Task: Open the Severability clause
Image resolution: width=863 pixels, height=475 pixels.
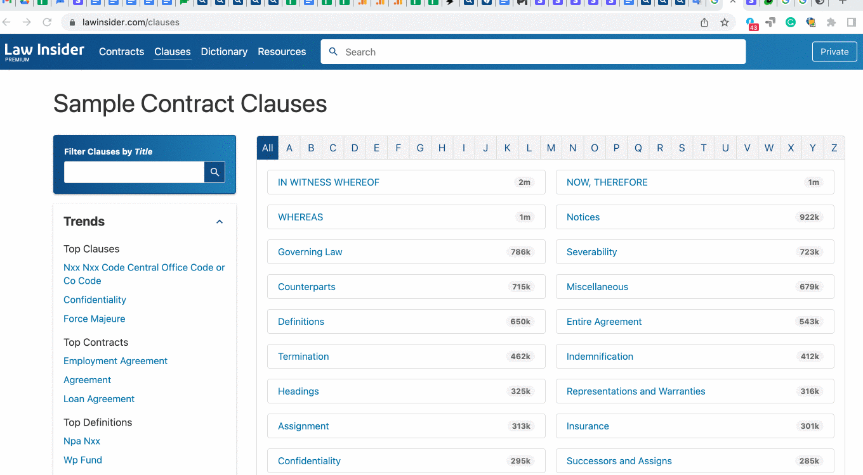Action: [x=695, y=252]
